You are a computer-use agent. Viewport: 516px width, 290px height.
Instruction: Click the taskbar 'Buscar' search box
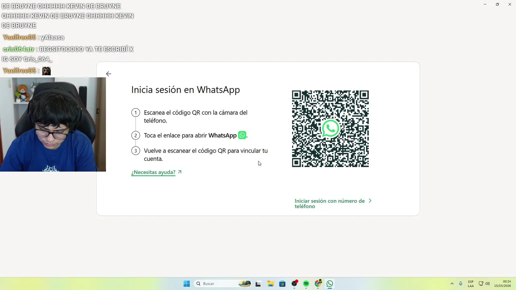pos(223,284)
